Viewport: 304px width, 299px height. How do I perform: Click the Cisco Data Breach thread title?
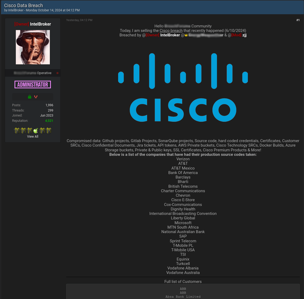(x=23, y=6)
